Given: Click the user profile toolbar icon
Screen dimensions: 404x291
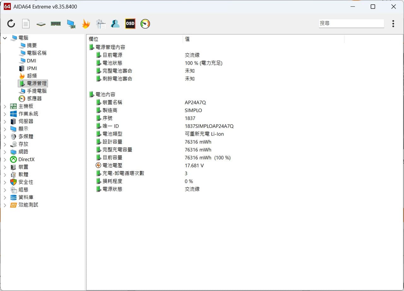Looking at the screenshot, I should (x=115, y=24).
